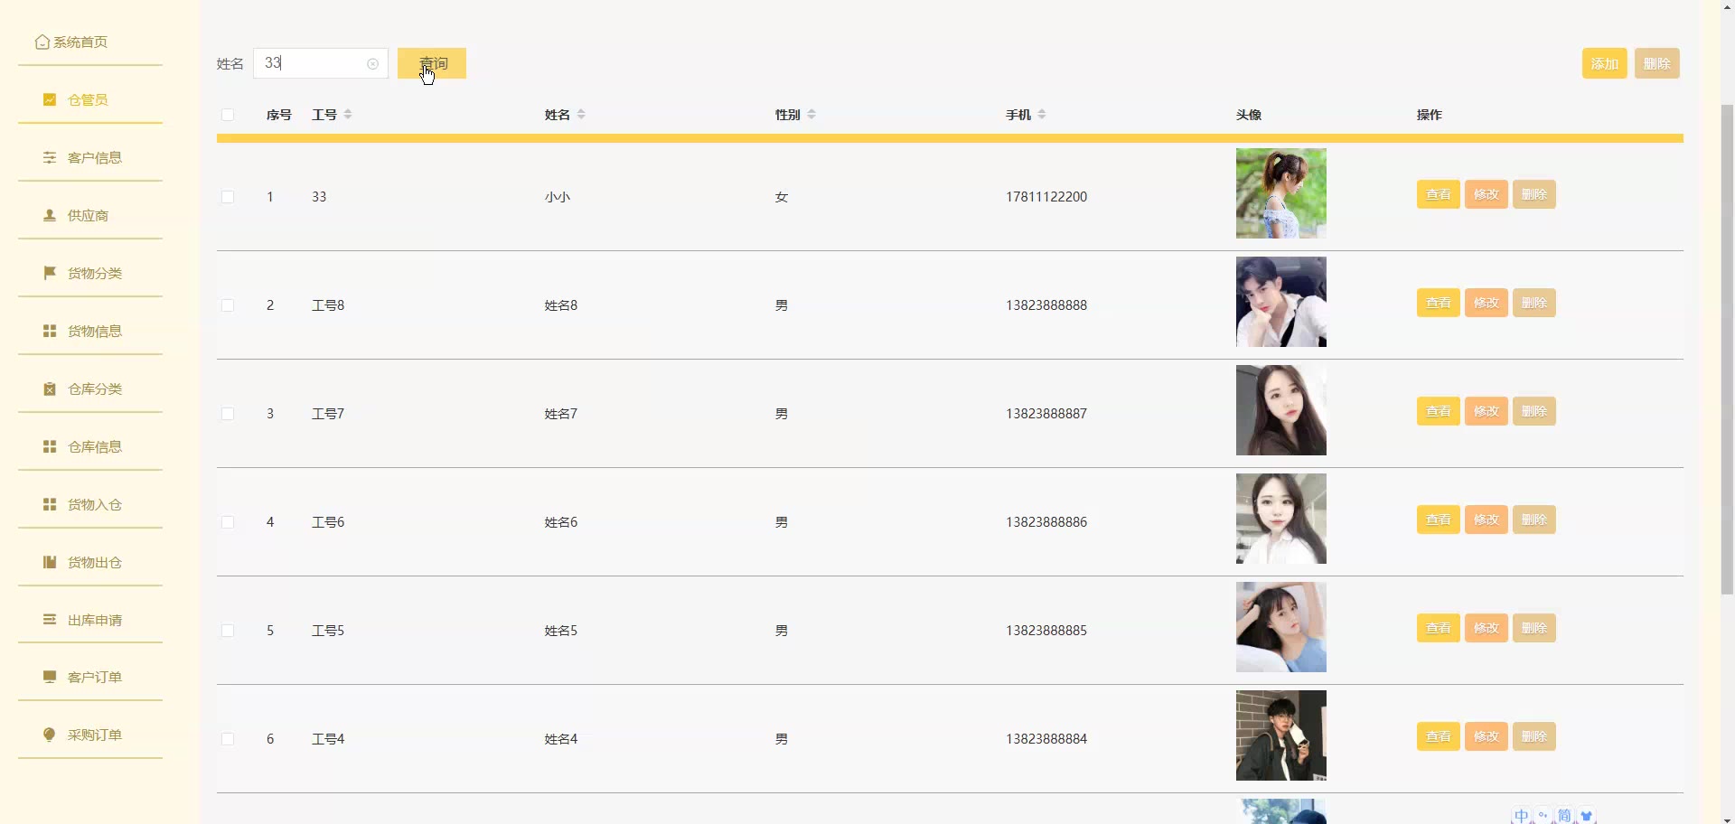The height and width of the screenshot is (824, 1735).
Task: Click the vertical page scrollbar thumb
Action: (1727, 348)
